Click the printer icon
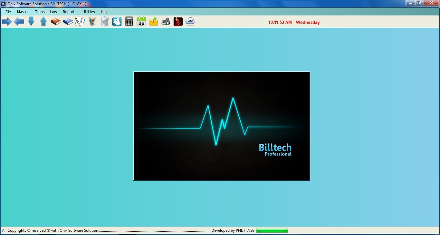 [166, 22]
